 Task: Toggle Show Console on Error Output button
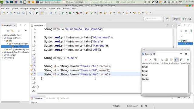[181, 60]
